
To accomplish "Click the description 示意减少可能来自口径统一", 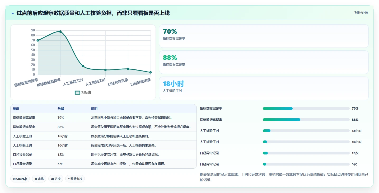I will [x=128, y=164].
